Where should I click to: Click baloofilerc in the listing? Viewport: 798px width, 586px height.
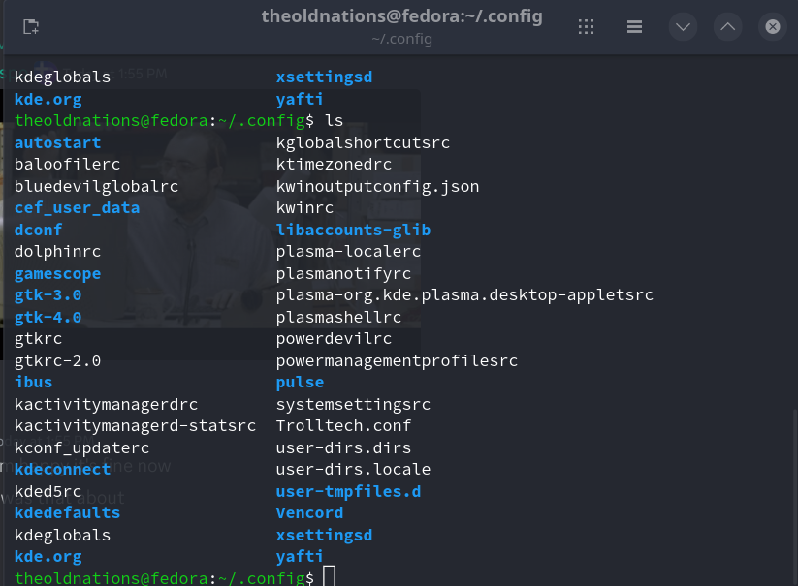[67, 164]
